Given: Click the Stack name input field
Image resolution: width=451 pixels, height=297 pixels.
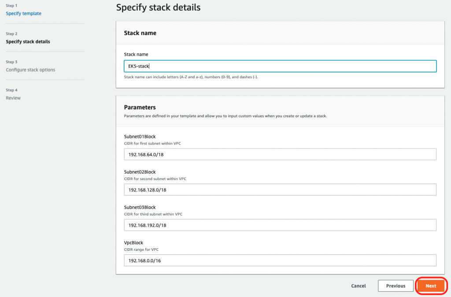Looking at the screenshot, I should click(x=280, y=66).
